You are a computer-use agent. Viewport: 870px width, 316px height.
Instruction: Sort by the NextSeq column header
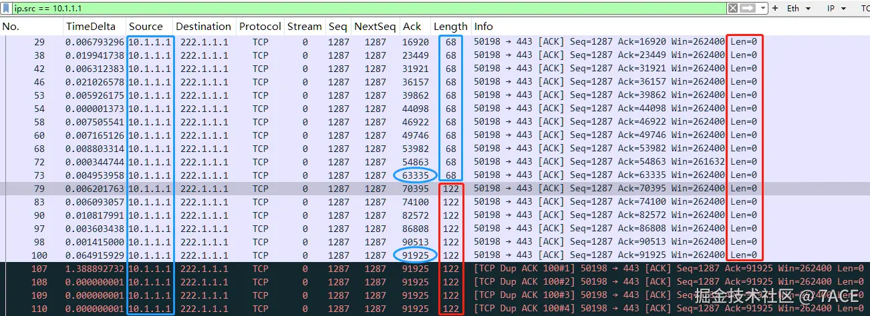(376, 27)
